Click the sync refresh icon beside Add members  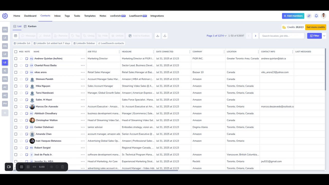(x=309, y=16)
